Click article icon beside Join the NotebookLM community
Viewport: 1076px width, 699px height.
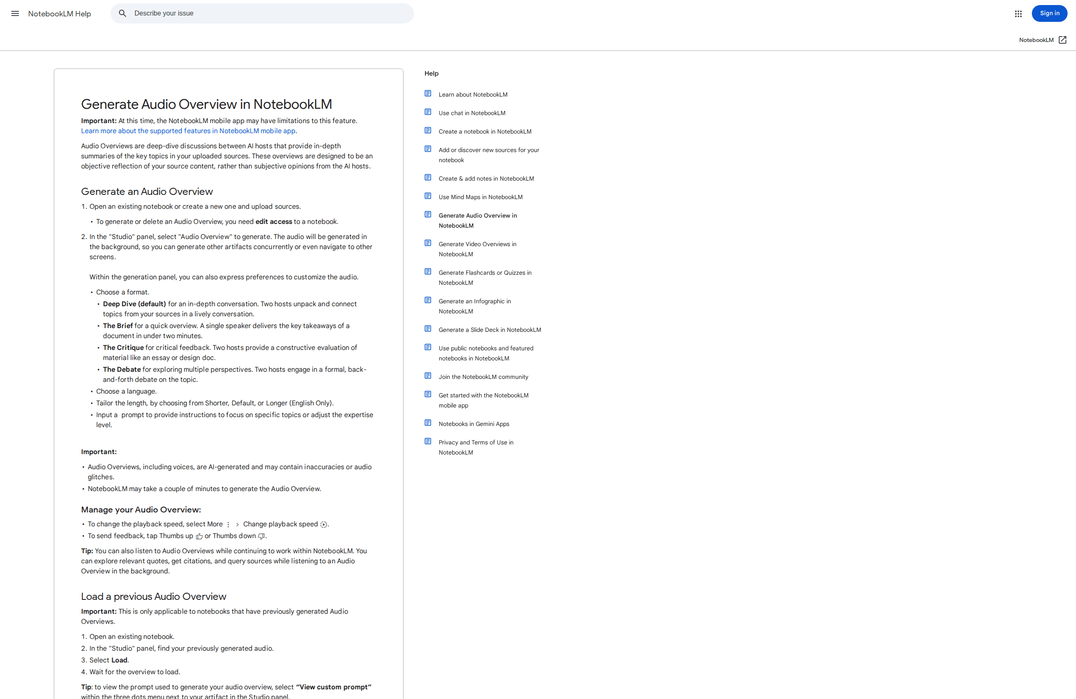pos(428,376)
